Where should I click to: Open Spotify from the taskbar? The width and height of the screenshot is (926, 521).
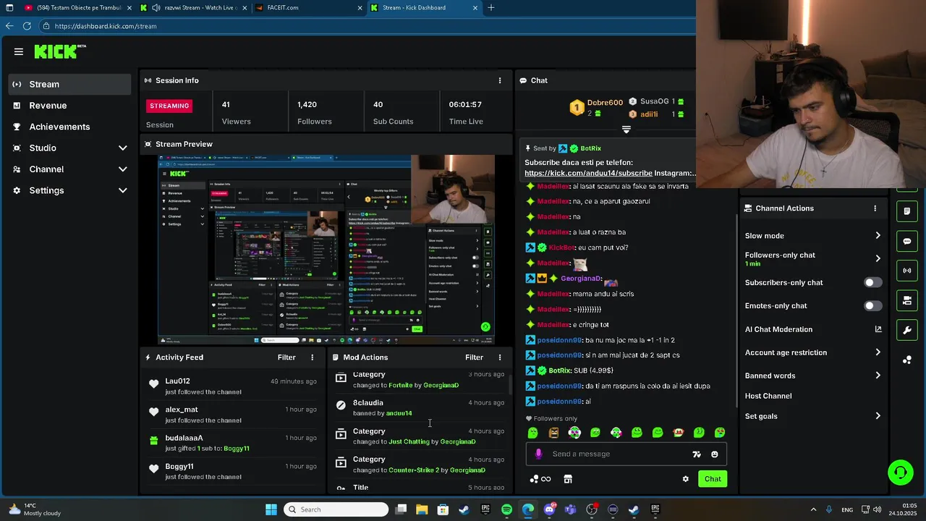pyautogui.click(x=506, y=509)
